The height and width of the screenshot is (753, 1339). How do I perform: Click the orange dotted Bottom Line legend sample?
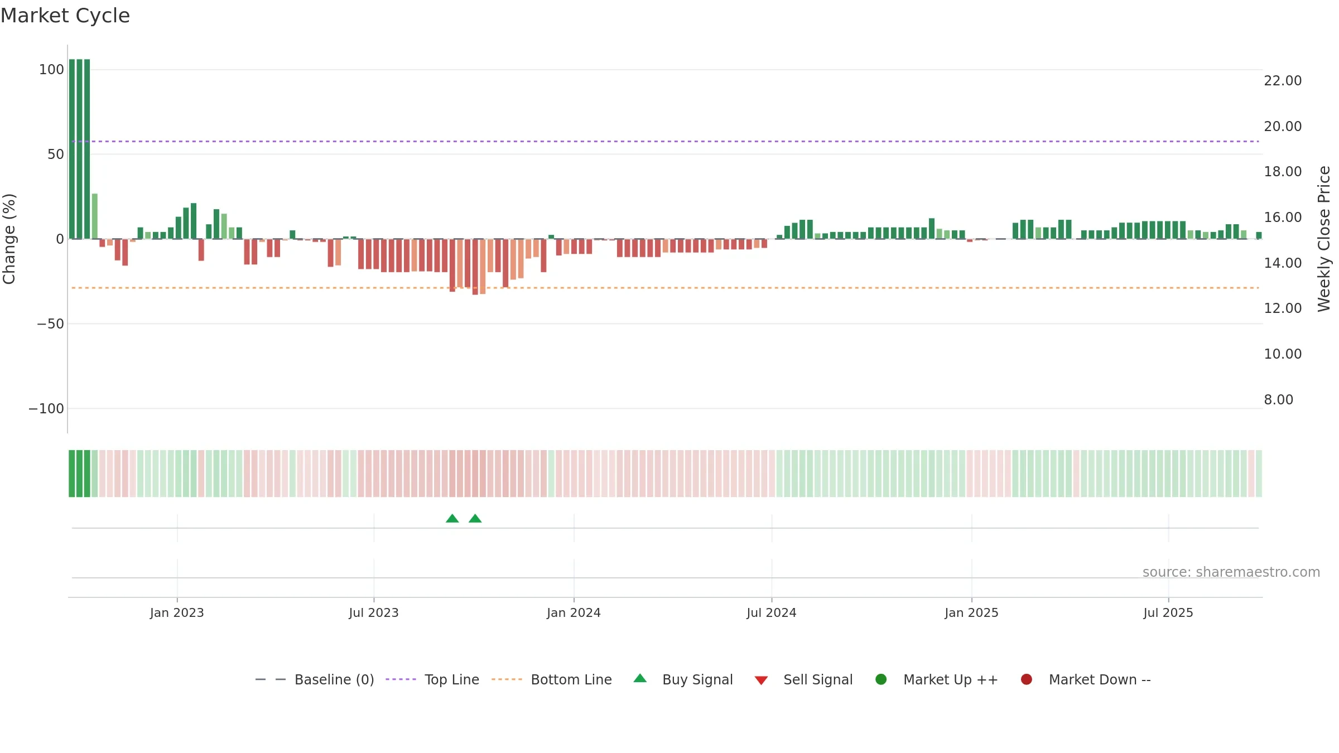tap(507, 679)
